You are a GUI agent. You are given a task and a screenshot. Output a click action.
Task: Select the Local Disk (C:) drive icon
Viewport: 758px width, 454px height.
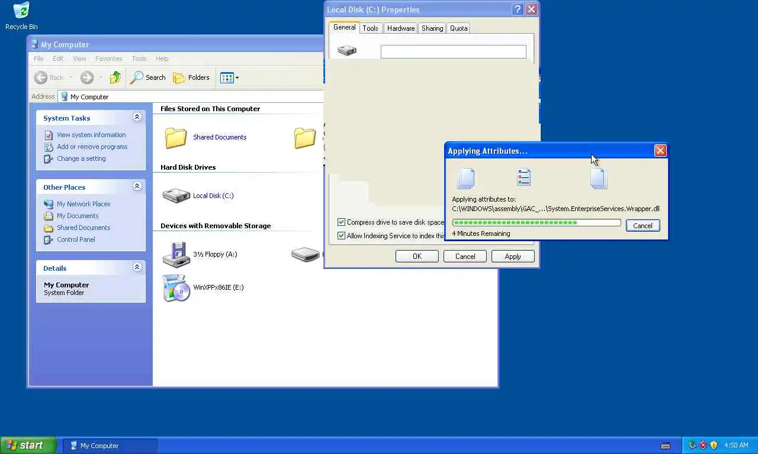click(x=176, y=196)
